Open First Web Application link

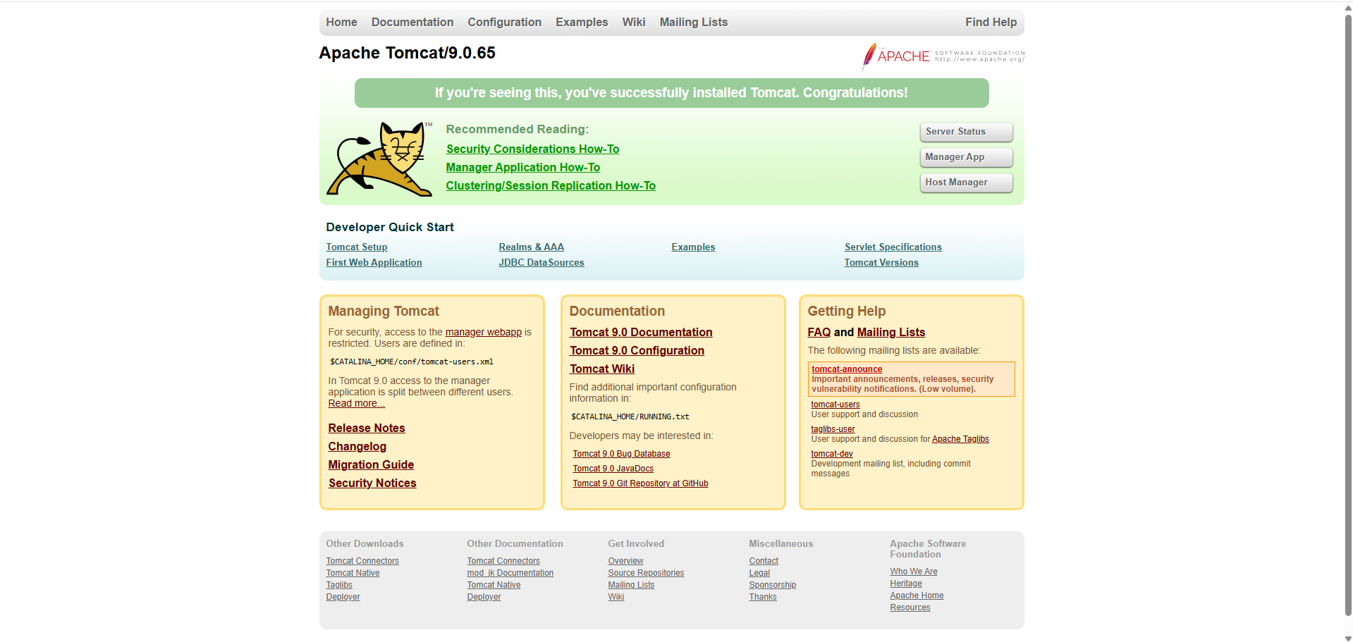coord(374,263)
